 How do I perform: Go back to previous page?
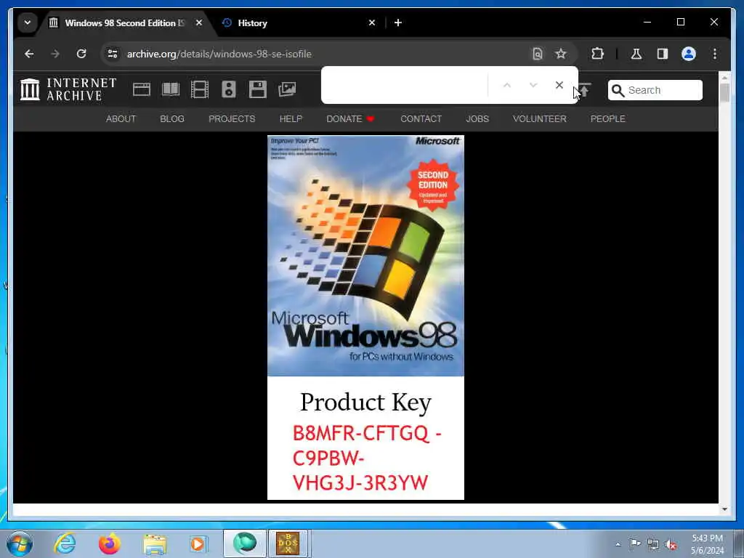(29, 54)
